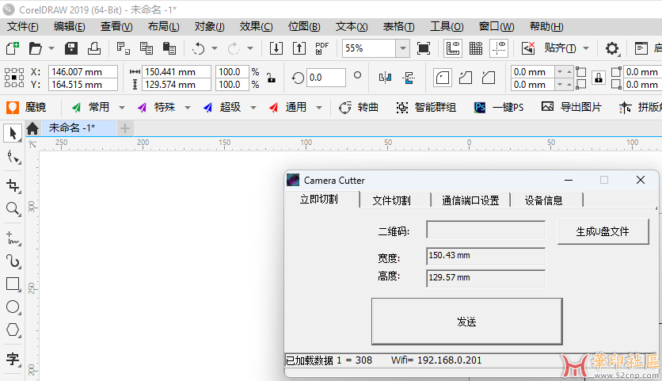Select the Pick tool
This screenshot has height=381, width=662.
click(x=13, y=134)
